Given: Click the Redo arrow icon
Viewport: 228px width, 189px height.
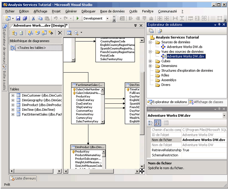Looking at the screenshot, I should (x=65, y=18).
